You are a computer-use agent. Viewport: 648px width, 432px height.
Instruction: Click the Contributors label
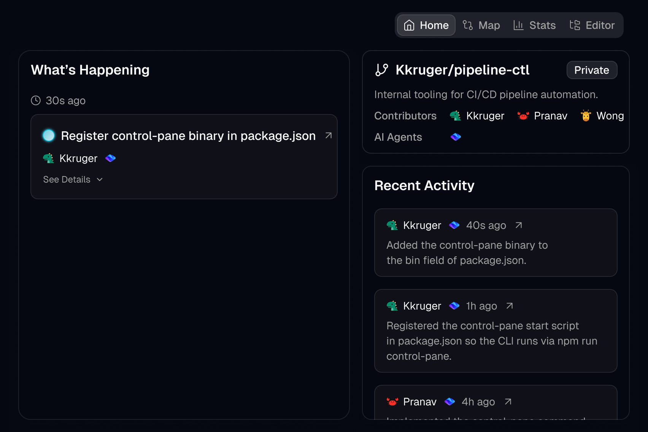coord(405,116)
